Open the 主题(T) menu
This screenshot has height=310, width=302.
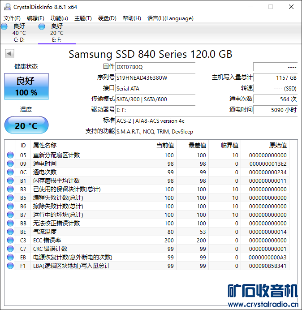point(83,18)
